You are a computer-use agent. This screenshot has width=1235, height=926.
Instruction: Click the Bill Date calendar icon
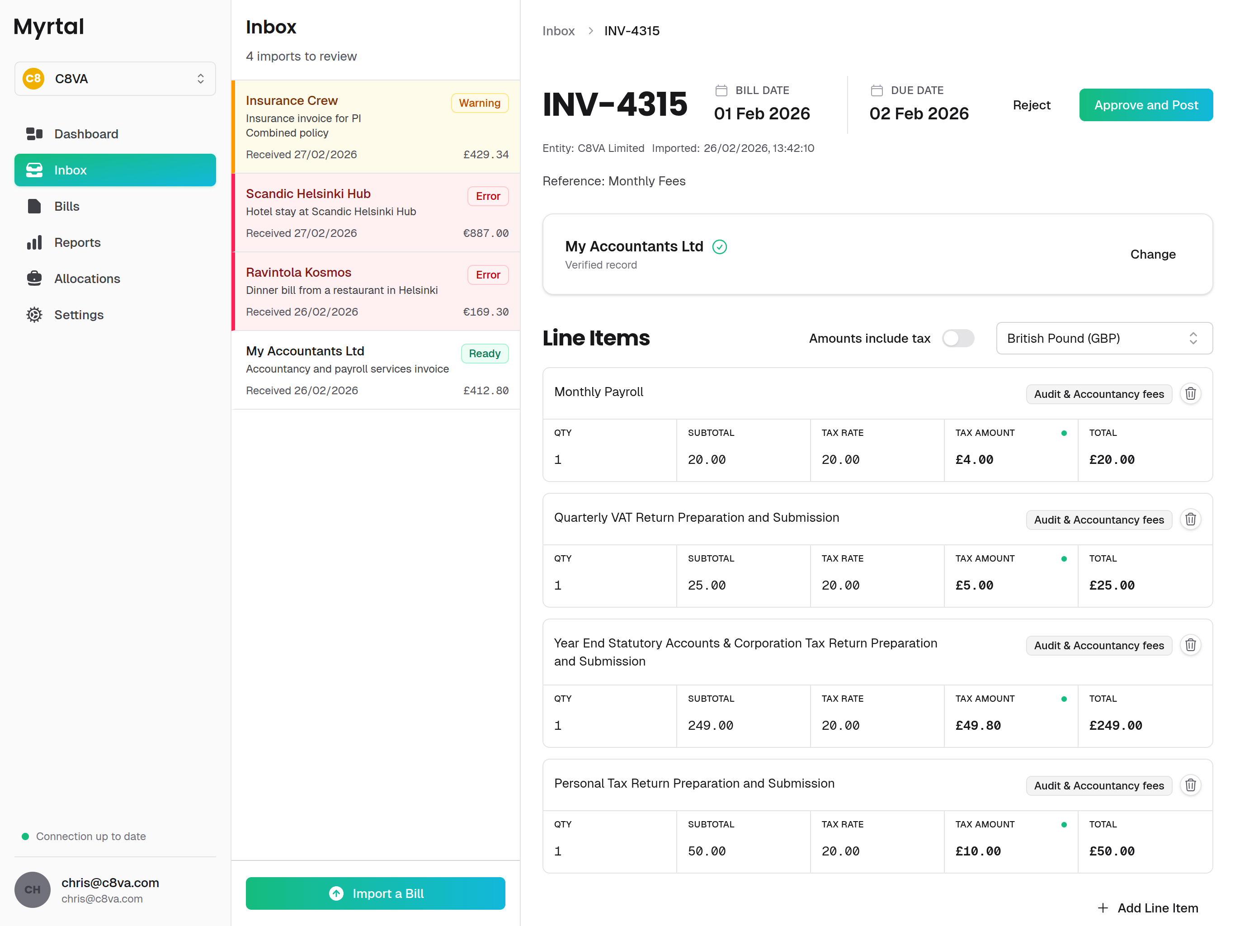pyautogui.click(x=722, y=90)
